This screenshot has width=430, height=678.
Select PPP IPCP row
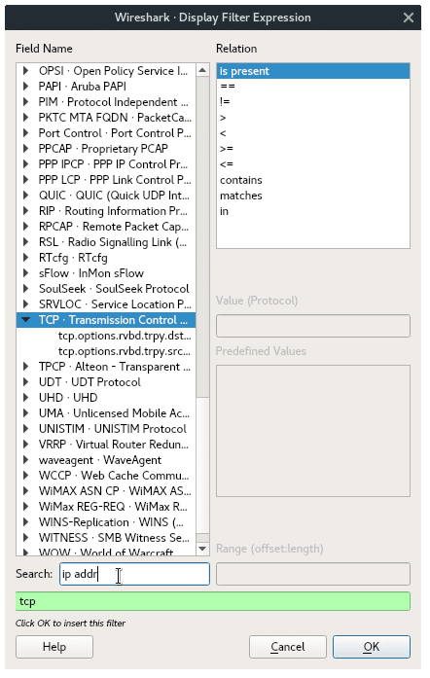tap(106, 164)
